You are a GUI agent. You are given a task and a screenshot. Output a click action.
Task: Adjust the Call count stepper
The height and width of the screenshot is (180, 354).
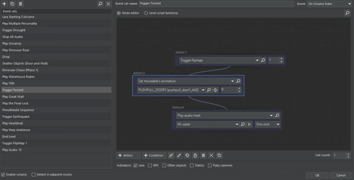pyautogui.click(x=348, y=155)
